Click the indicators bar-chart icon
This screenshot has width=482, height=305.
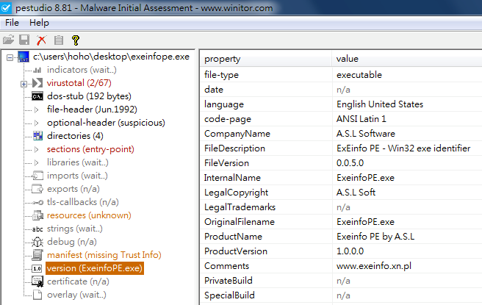(x=37, y=70)
